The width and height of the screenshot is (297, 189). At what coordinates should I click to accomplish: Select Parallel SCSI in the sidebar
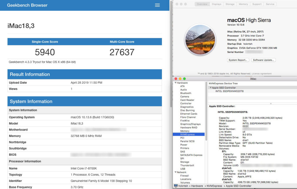click(x=187, y=141)
